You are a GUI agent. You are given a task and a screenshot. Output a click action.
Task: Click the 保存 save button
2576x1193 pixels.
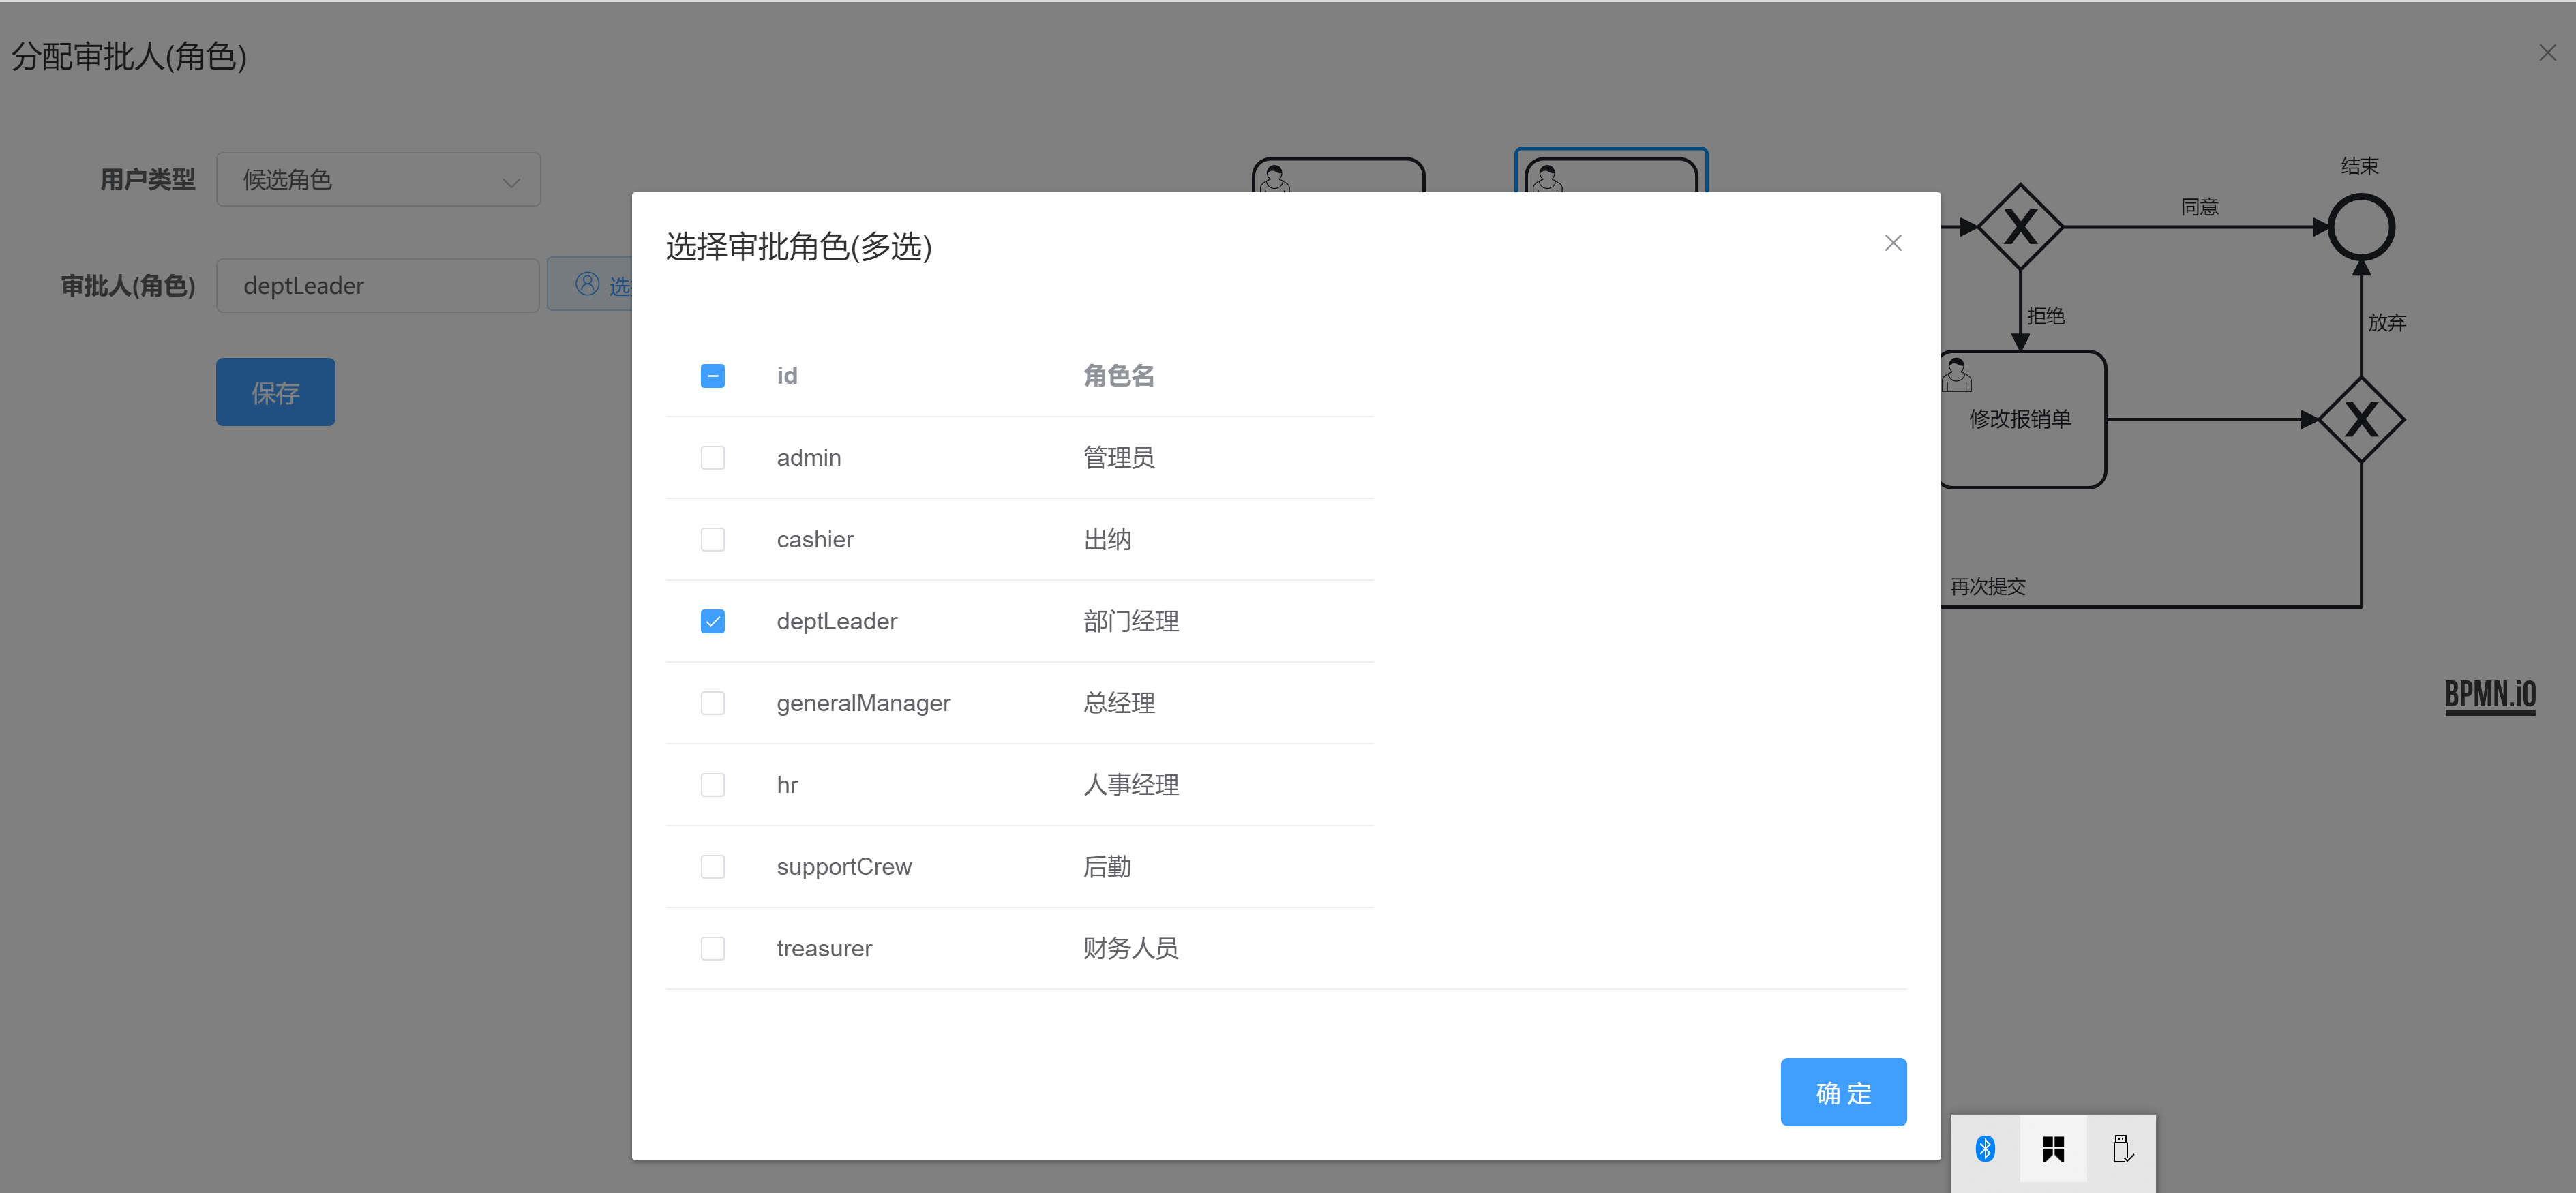coord(275,392)
